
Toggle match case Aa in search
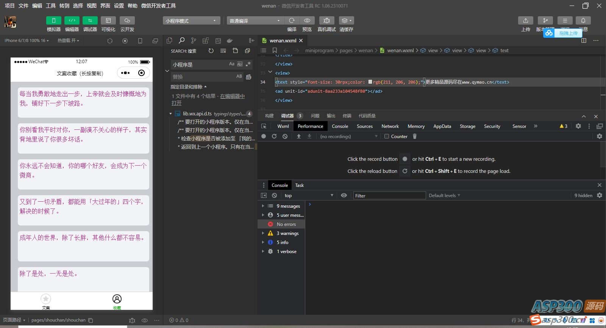[x=231, y=64]
